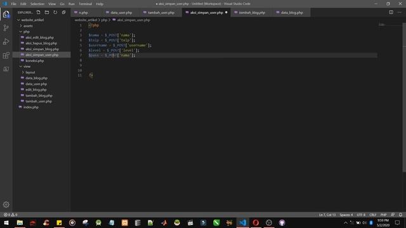Change language mode PHP in status bar
Viewport: 406px width, 228px height.
tap(383, 215)
